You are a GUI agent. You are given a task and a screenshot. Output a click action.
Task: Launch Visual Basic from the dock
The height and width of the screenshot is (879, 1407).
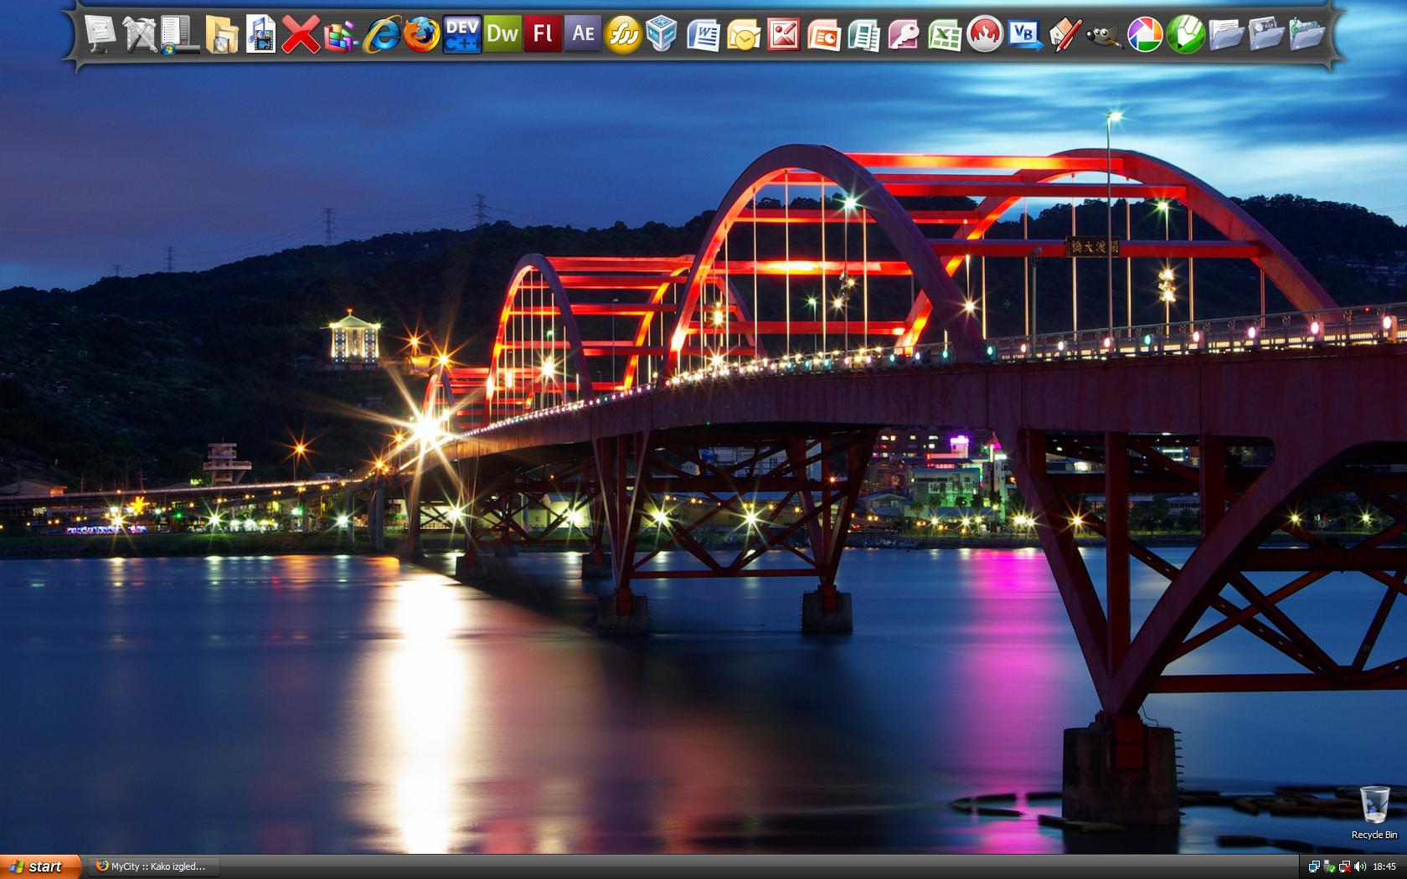click(1024, 34)
